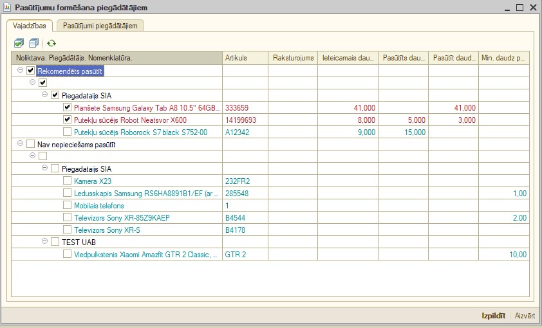The image size is (542, 328).
Task: Click the Aizvērt button
Action: point(524,316)
